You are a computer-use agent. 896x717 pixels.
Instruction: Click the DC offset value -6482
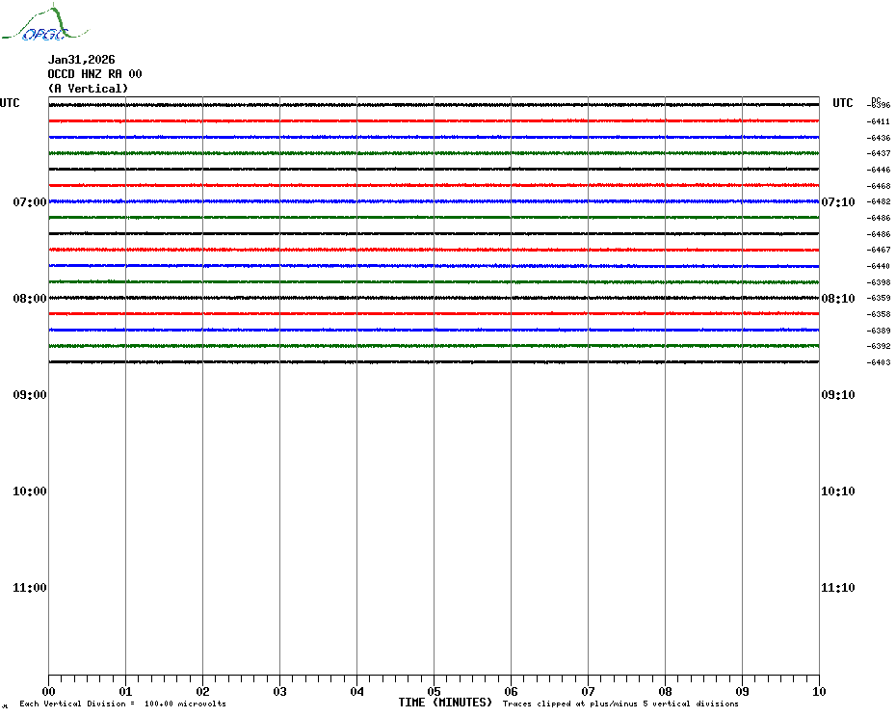click(879, 201)
